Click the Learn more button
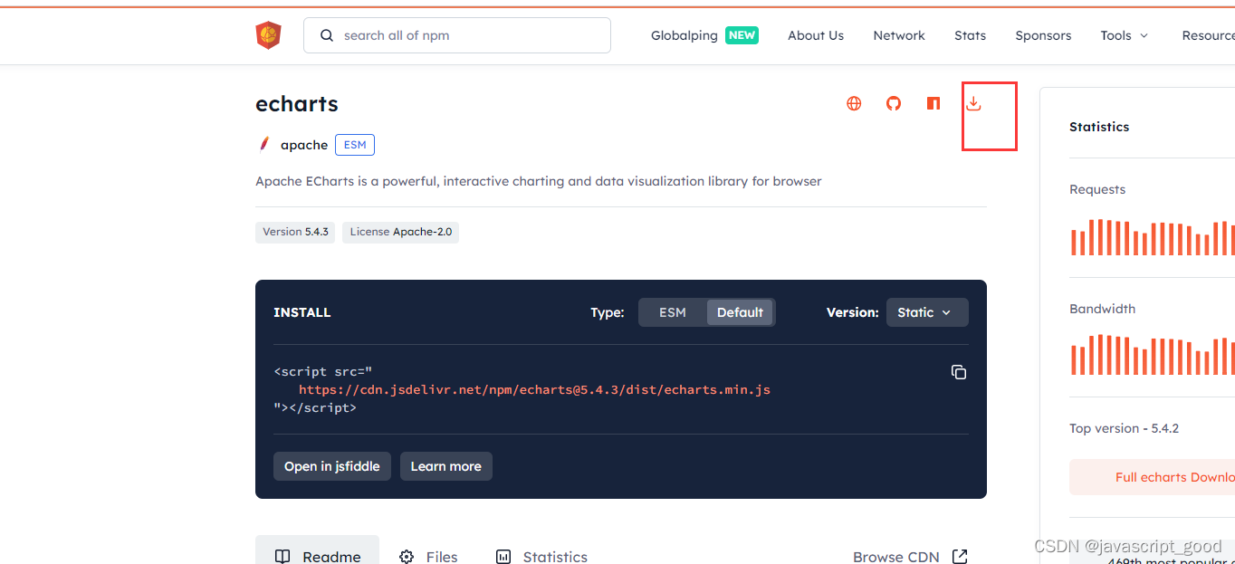This screenshot has height=564, width=1235. click(446, 466)
